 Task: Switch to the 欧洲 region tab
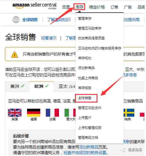tap(41, 86)
